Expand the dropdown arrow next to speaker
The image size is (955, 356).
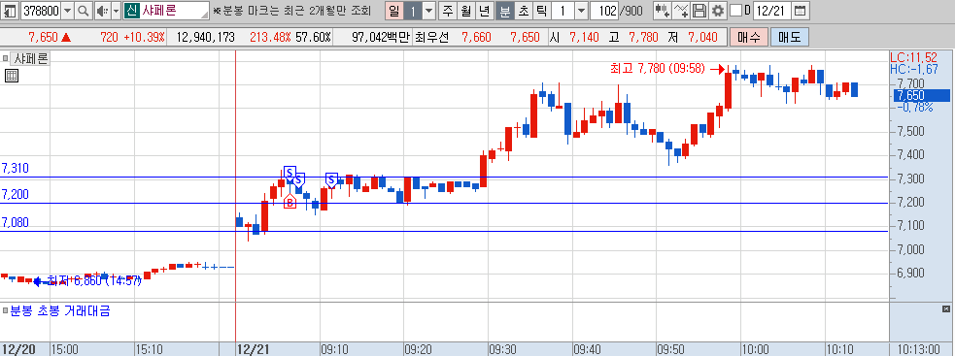[116, 11]
